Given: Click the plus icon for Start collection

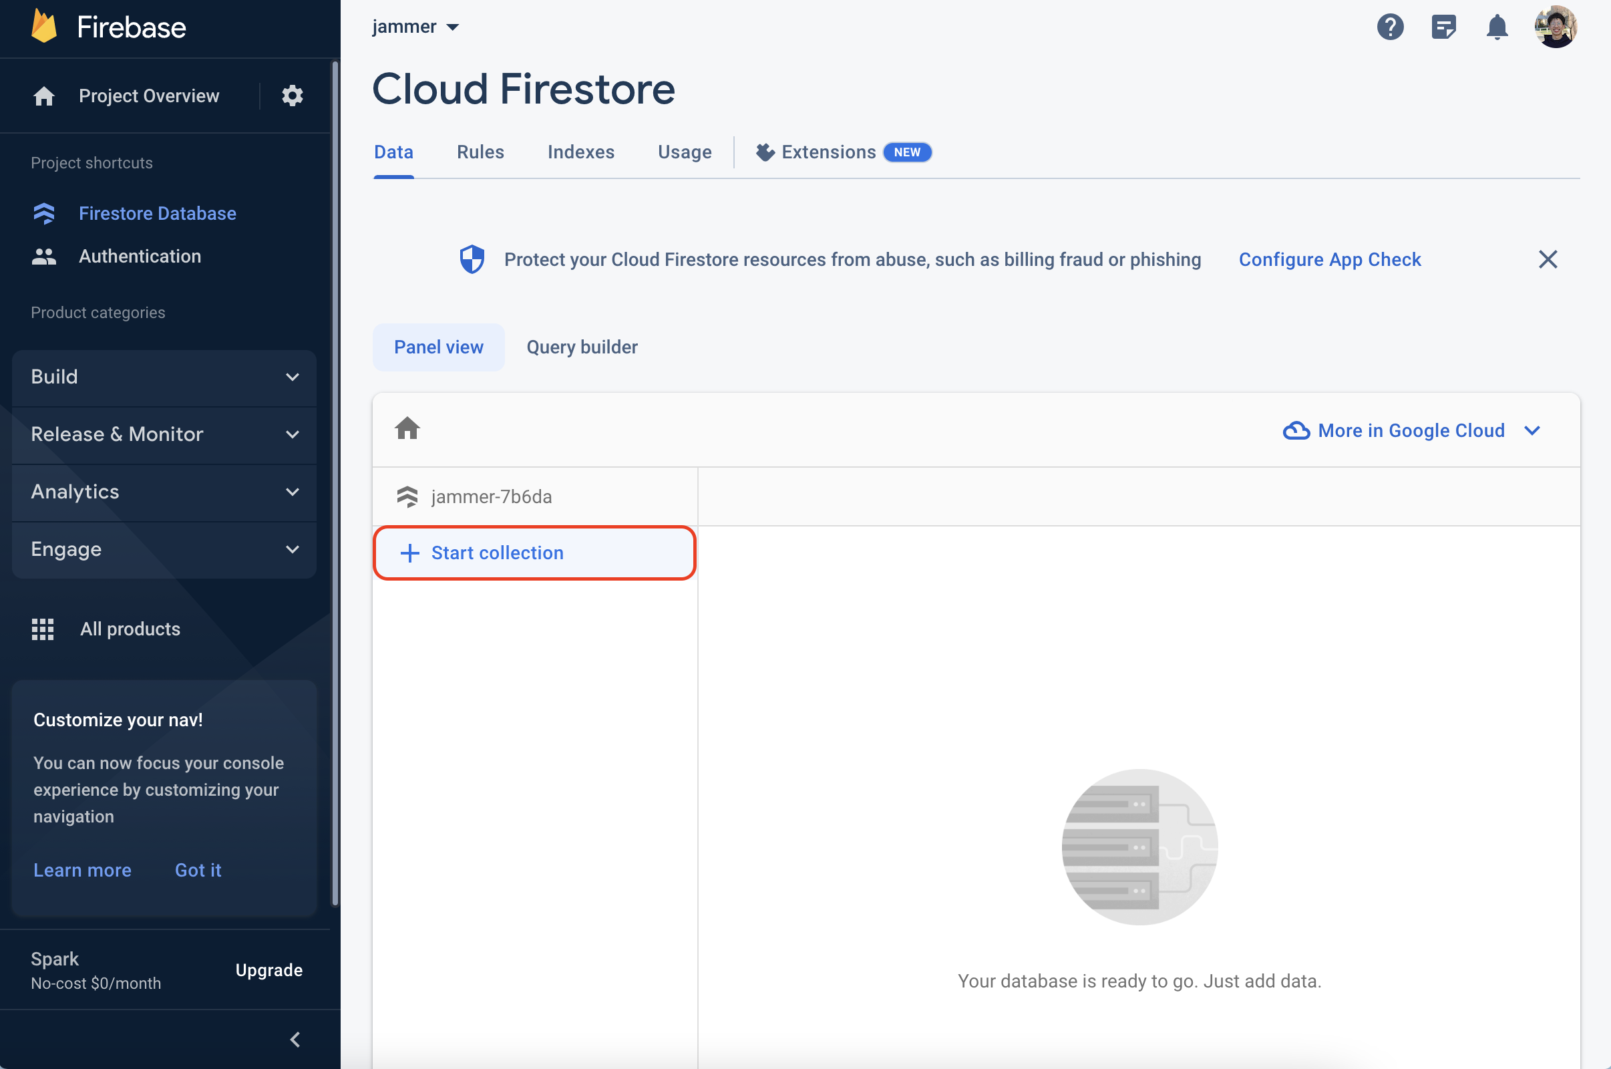Looking at the screenshot, I should (x=409, y=553).
